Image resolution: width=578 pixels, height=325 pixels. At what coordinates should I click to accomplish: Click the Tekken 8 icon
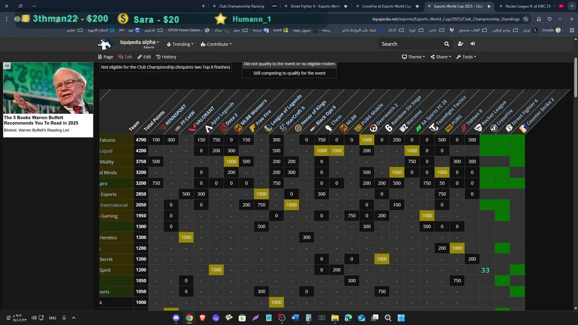pyautogui.click(x=464, y=128)
